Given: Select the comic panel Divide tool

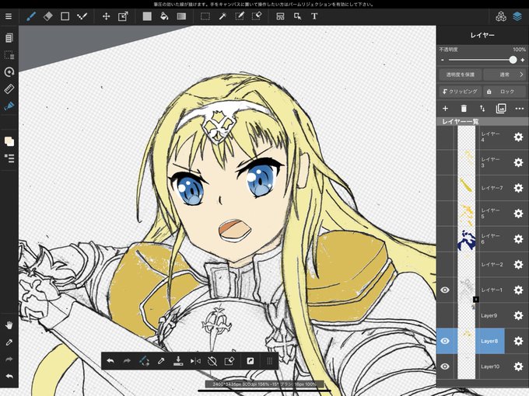Looking at the screenshot, I should click(280, 16).
